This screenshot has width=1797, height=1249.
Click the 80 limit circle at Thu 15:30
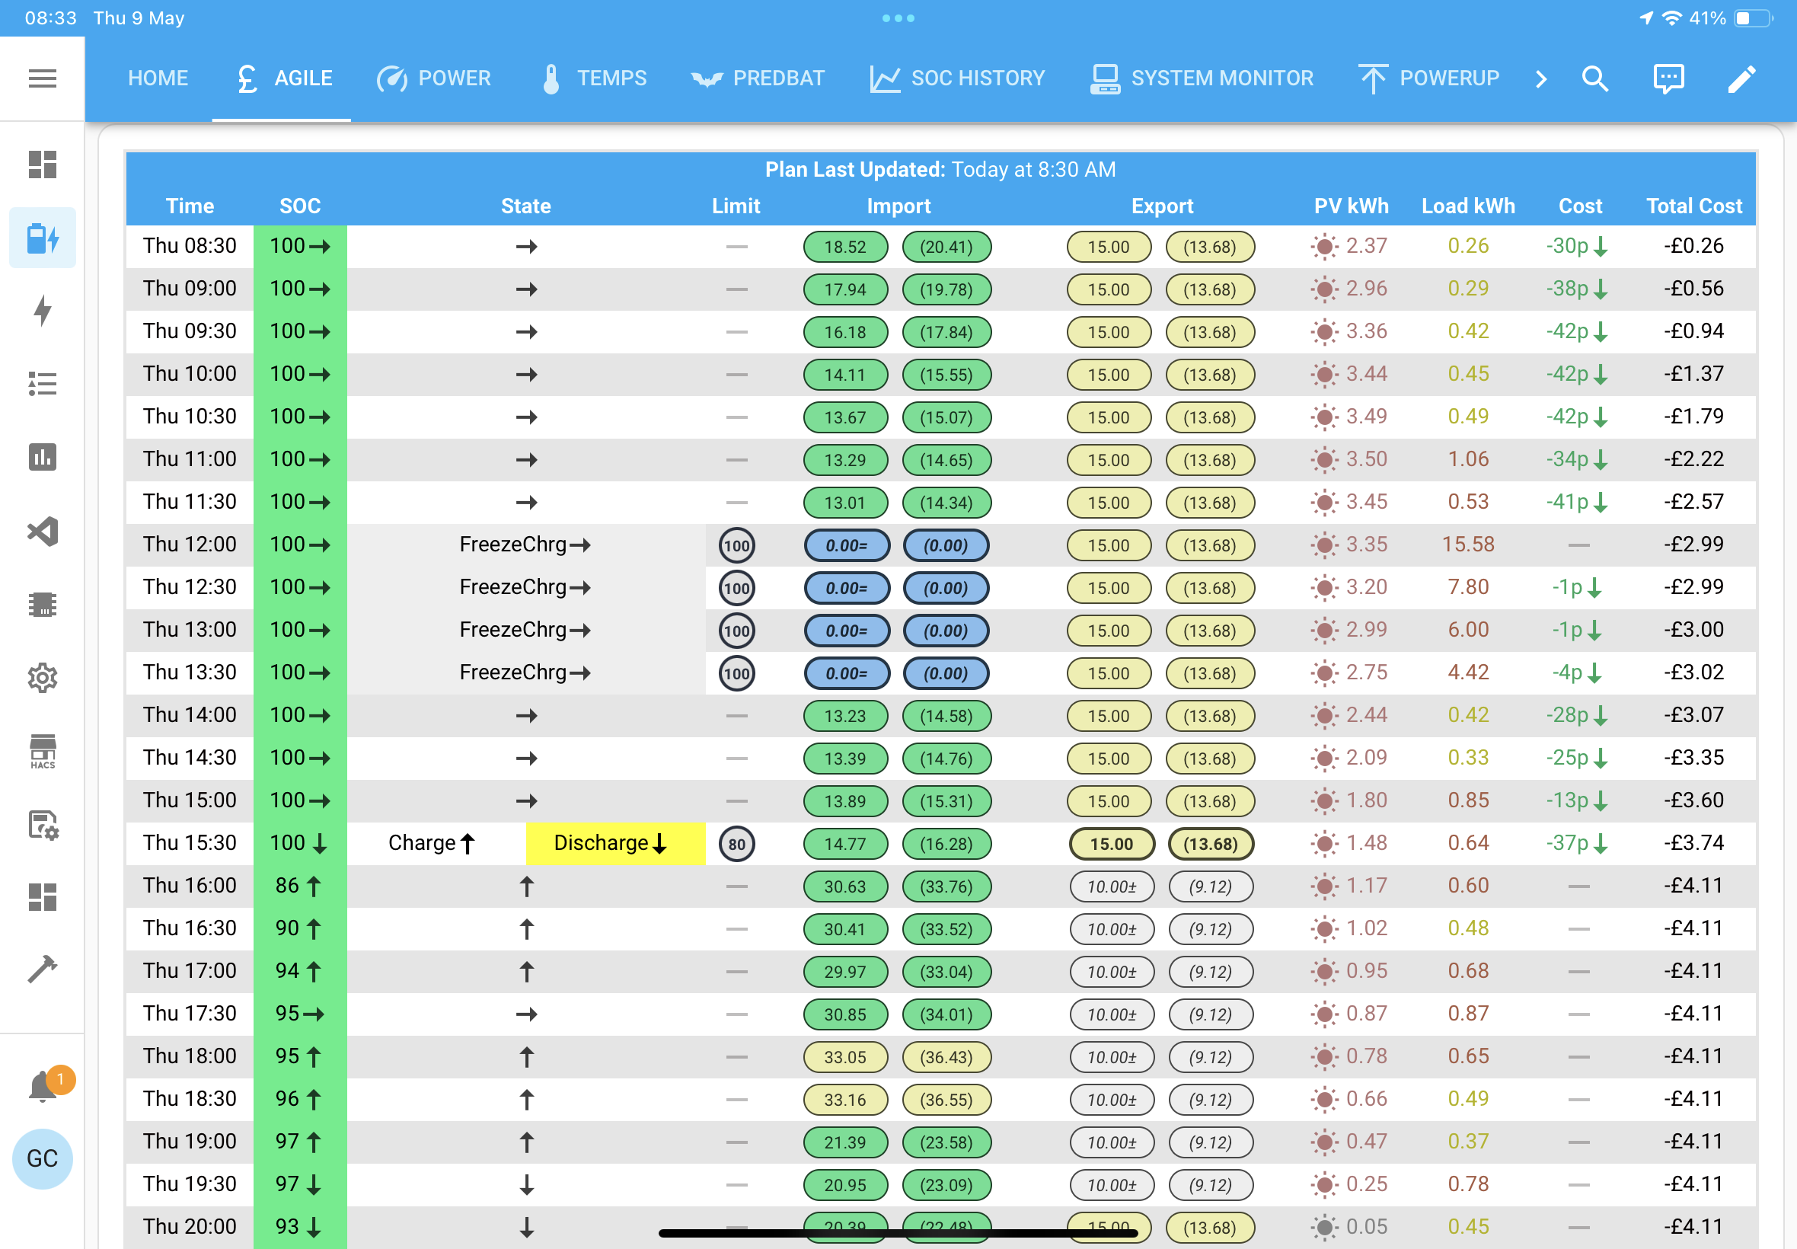coord(736,845)
